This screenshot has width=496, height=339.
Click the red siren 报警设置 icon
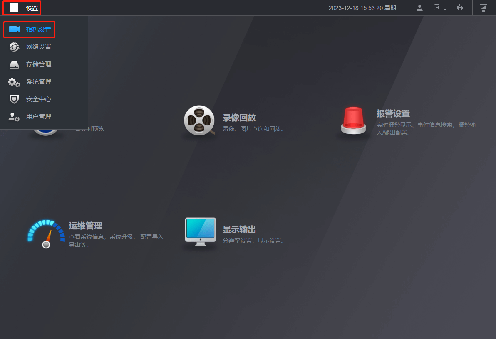click(353, 120)
